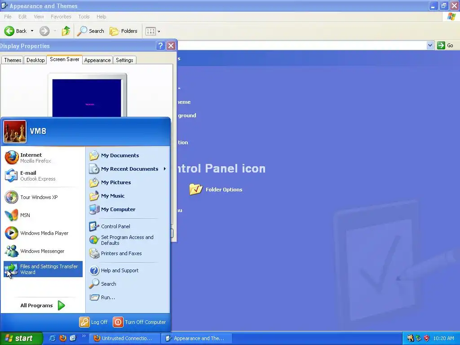The width and height of the screenshot is (460, 345).
Task: Click the Internet Explorer quick launch icon
Action: (52, 338)
